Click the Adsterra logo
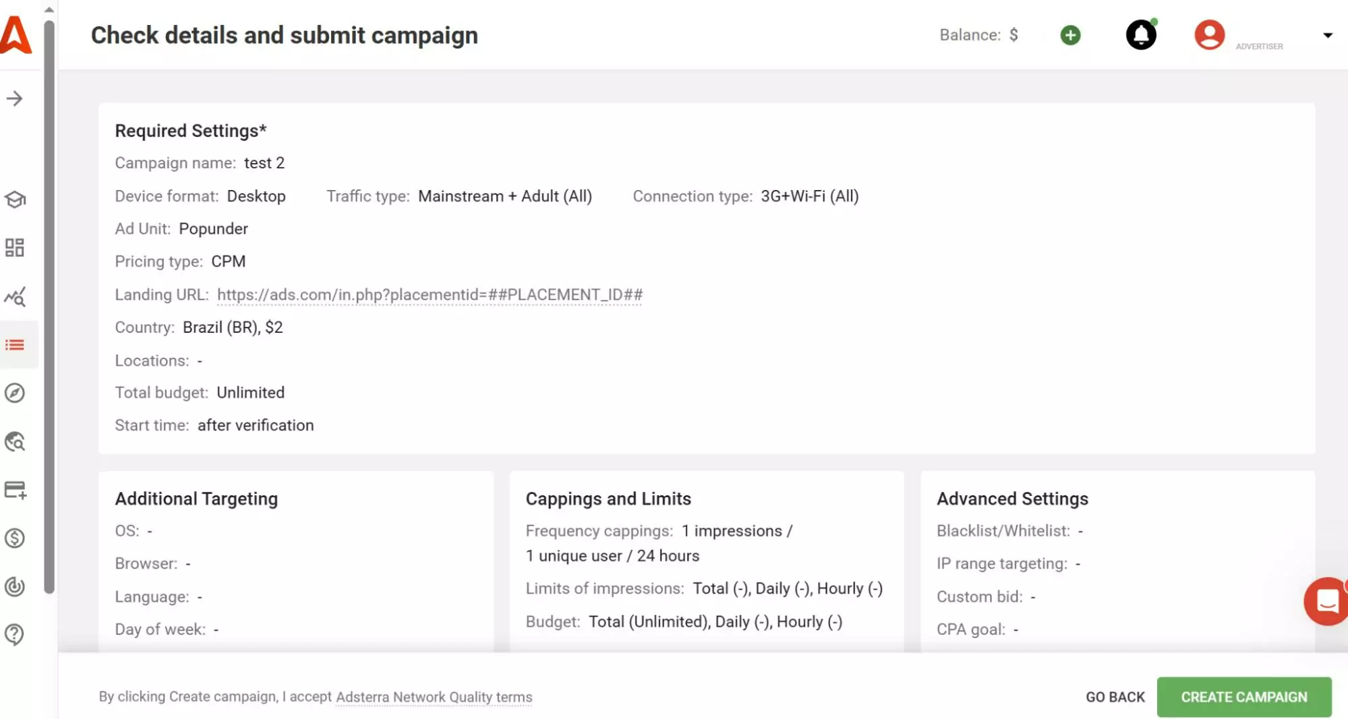Image resolution: width=1348 pixels, height=719 pixels. (16, 34)
